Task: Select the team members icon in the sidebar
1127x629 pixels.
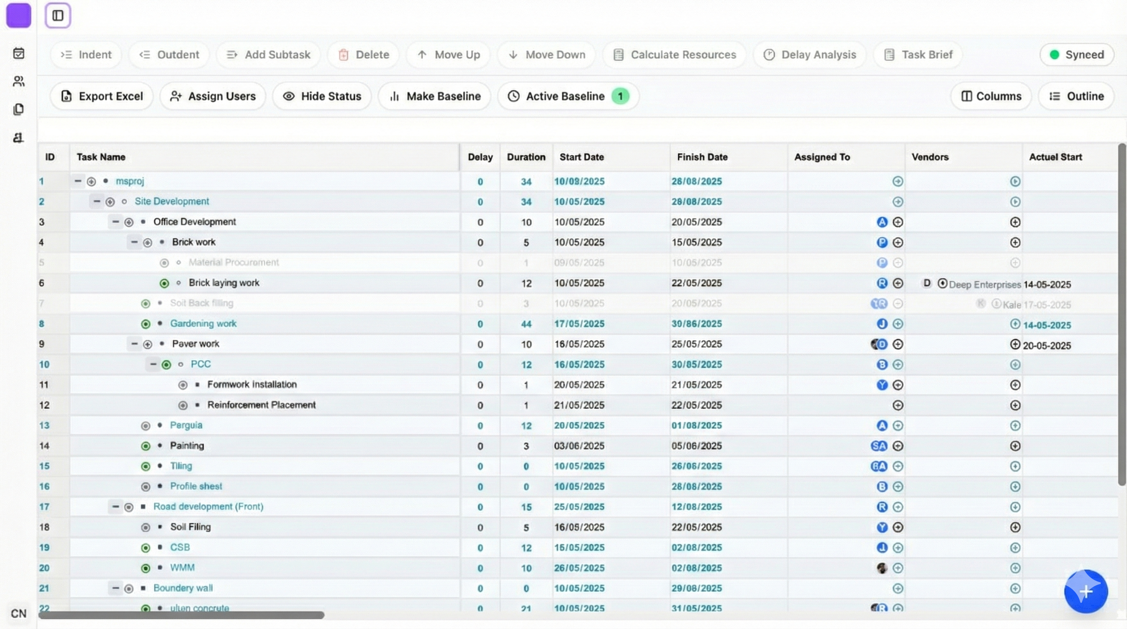Action: click(x=18, y=81)
